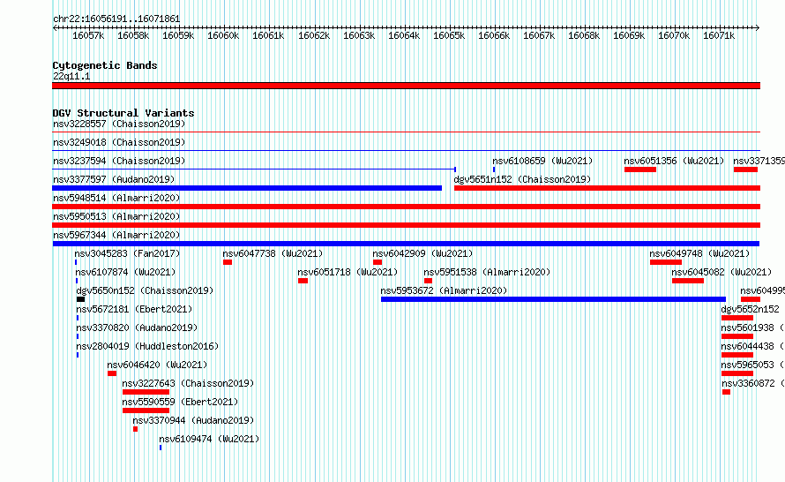785x482 pixels.
Task: Open nsv5590559 (Ebert2021) label
Action: pos(180,402)
